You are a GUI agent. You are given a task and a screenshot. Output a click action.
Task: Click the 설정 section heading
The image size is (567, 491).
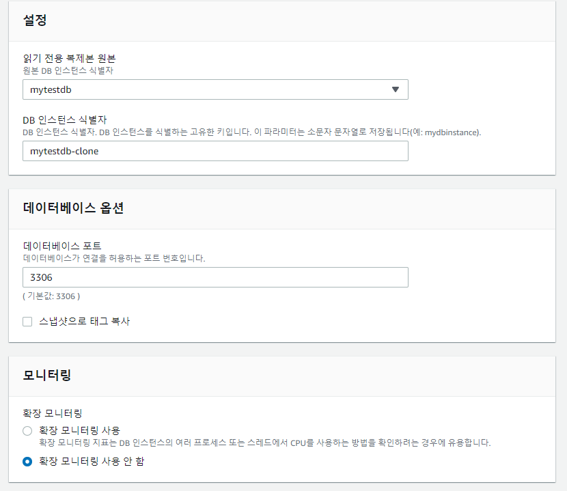click(35, 20)
